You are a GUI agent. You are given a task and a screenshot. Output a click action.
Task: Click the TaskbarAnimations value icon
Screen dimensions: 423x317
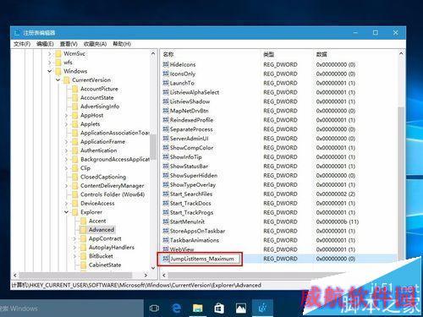pos(166,240)
